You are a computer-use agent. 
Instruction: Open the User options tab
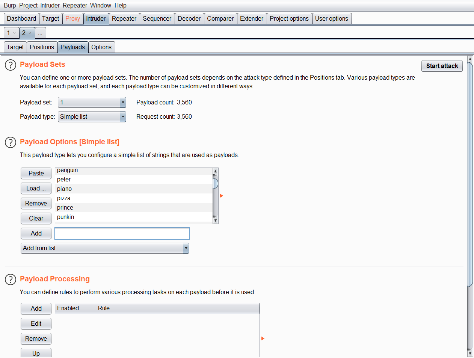332,19
